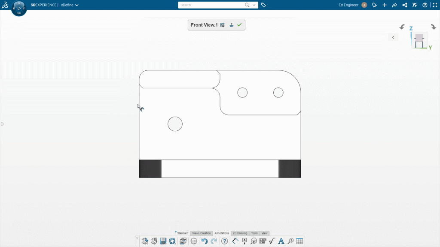Click inside the Search input field

[211, 5]
